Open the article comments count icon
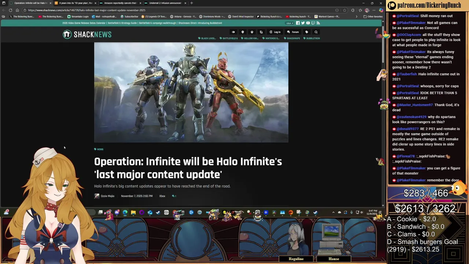 [174, 196]
